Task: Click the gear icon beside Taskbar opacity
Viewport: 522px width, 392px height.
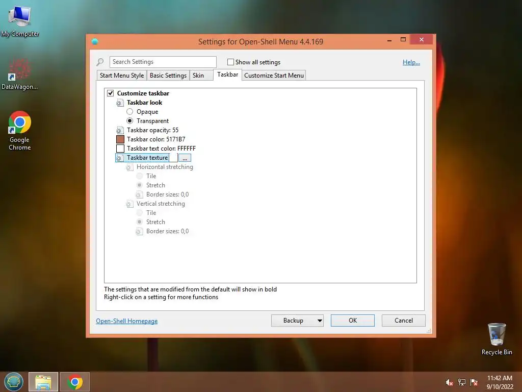Action: click(119, 130)
